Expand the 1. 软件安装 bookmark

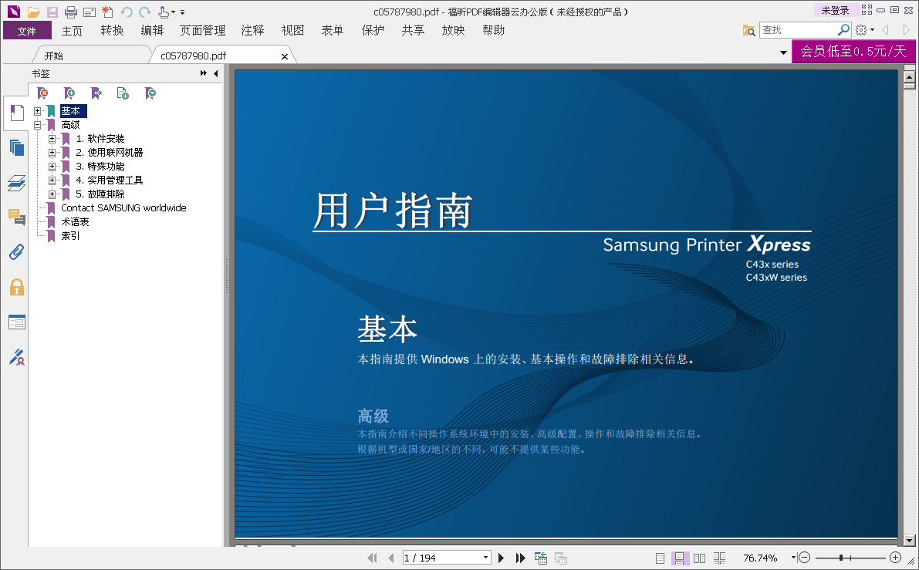point(52,139)
